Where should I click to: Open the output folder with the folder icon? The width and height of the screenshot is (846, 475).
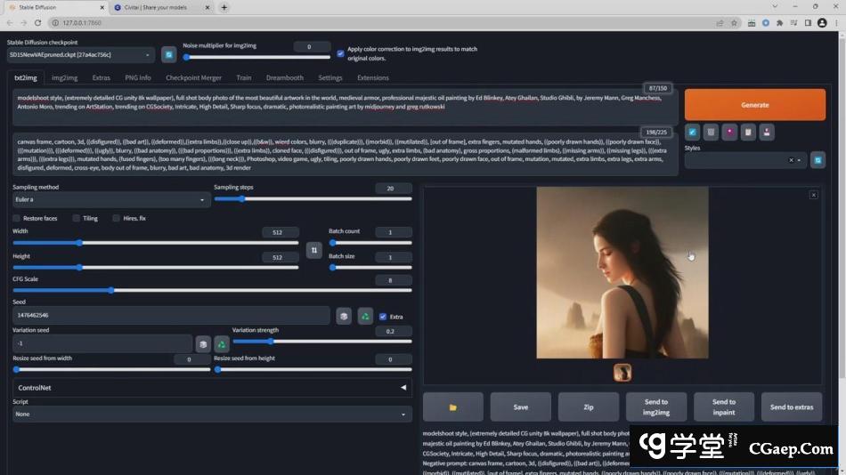452,407
